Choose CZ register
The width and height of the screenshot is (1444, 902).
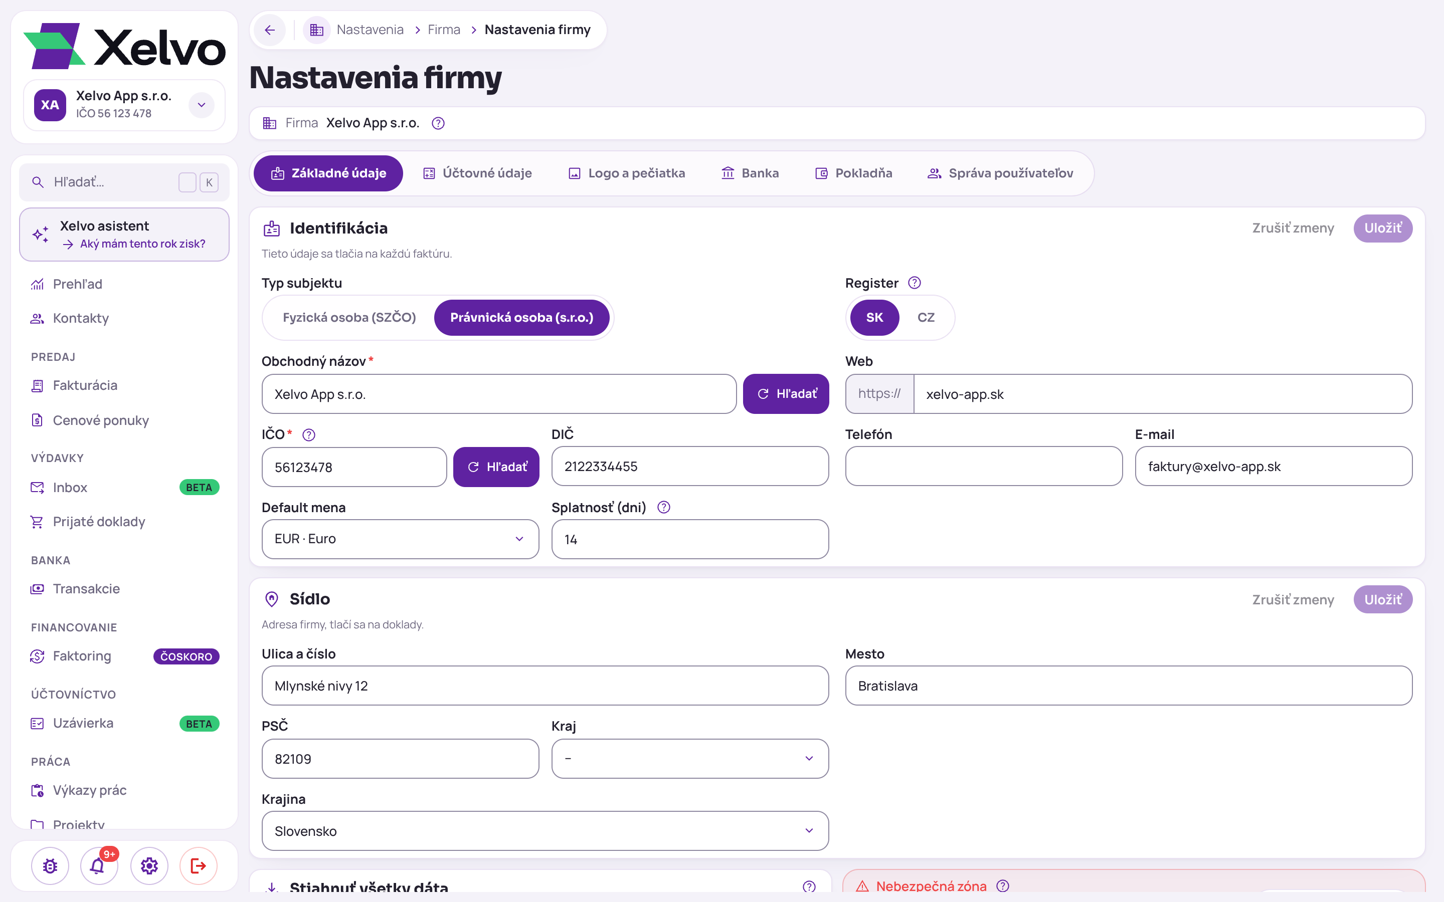[x=926, y=317]
